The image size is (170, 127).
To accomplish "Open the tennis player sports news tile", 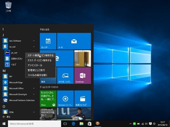I will 74,114.
